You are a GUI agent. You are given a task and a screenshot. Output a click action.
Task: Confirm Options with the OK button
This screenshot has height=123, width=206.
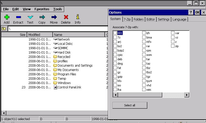click(197, 12)
